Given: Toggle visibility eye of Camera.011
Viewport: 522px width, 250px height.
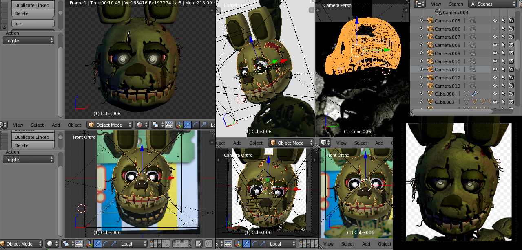Looking at the screenshot, I should 495,69.
